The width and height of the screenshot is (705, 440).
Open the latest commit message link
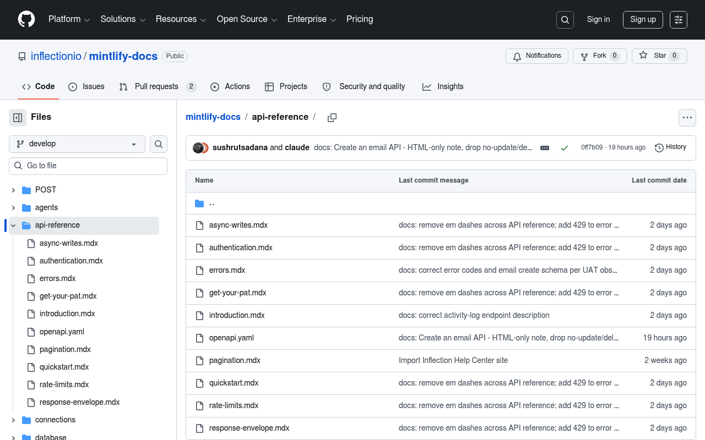coord(423,147)
